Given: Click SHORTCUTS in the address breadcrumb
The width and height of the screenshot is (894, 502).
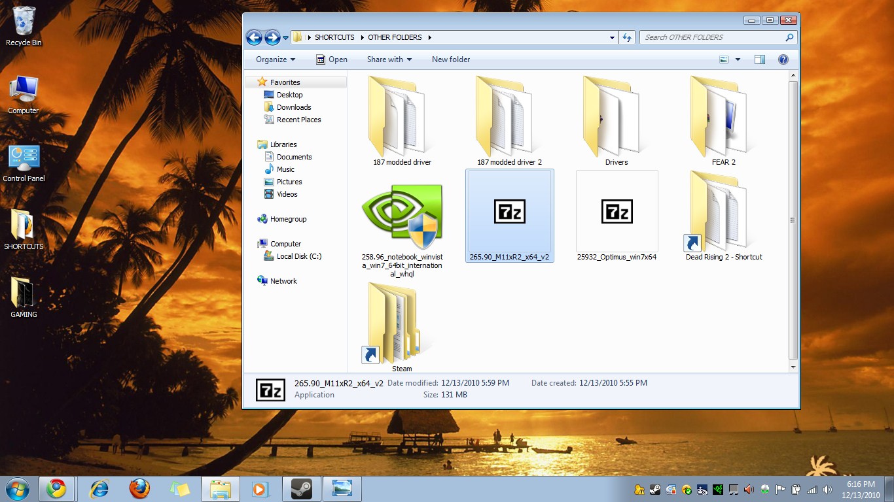Looking at the screenshot, I should tap(334, 37).
